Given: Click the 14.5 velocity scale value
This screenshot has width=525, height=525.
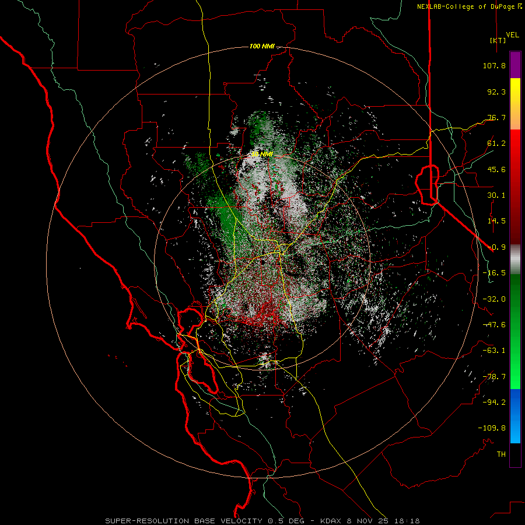Looking at the screenshot, I should (496, 221).
